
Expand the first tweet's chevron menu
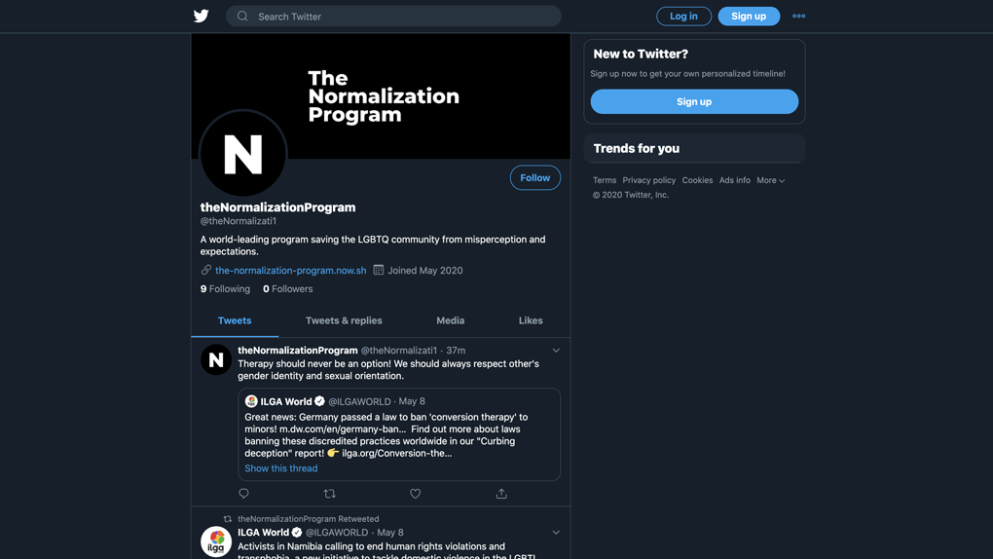[556, 351]
